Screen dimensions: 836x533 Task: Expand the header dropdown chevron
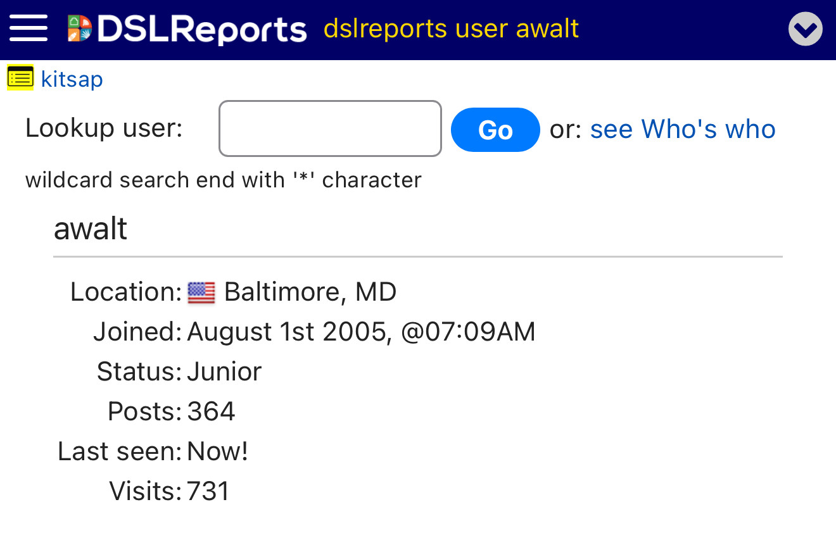click(x=805, y=29)
